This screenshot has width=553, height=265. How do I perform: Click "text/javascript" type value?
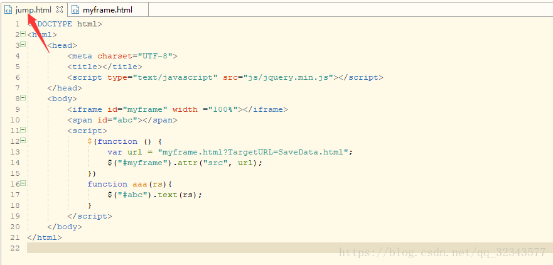tap(175, 77)
